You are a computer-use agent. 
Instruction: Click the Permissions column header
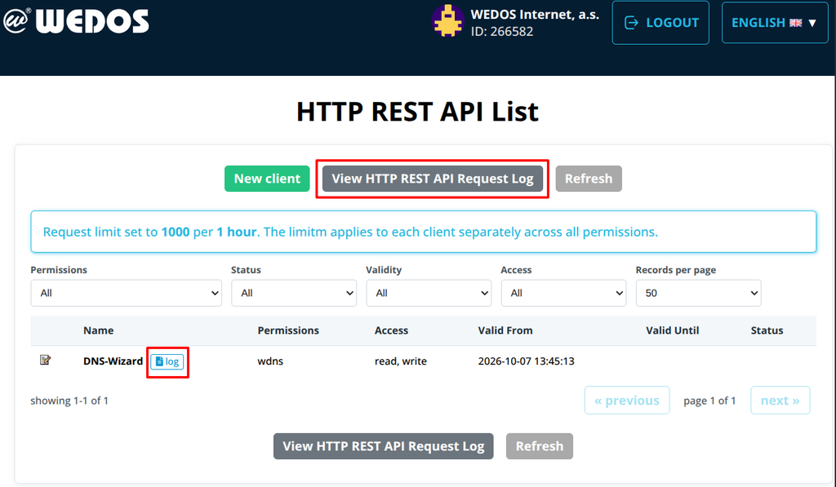288,330
